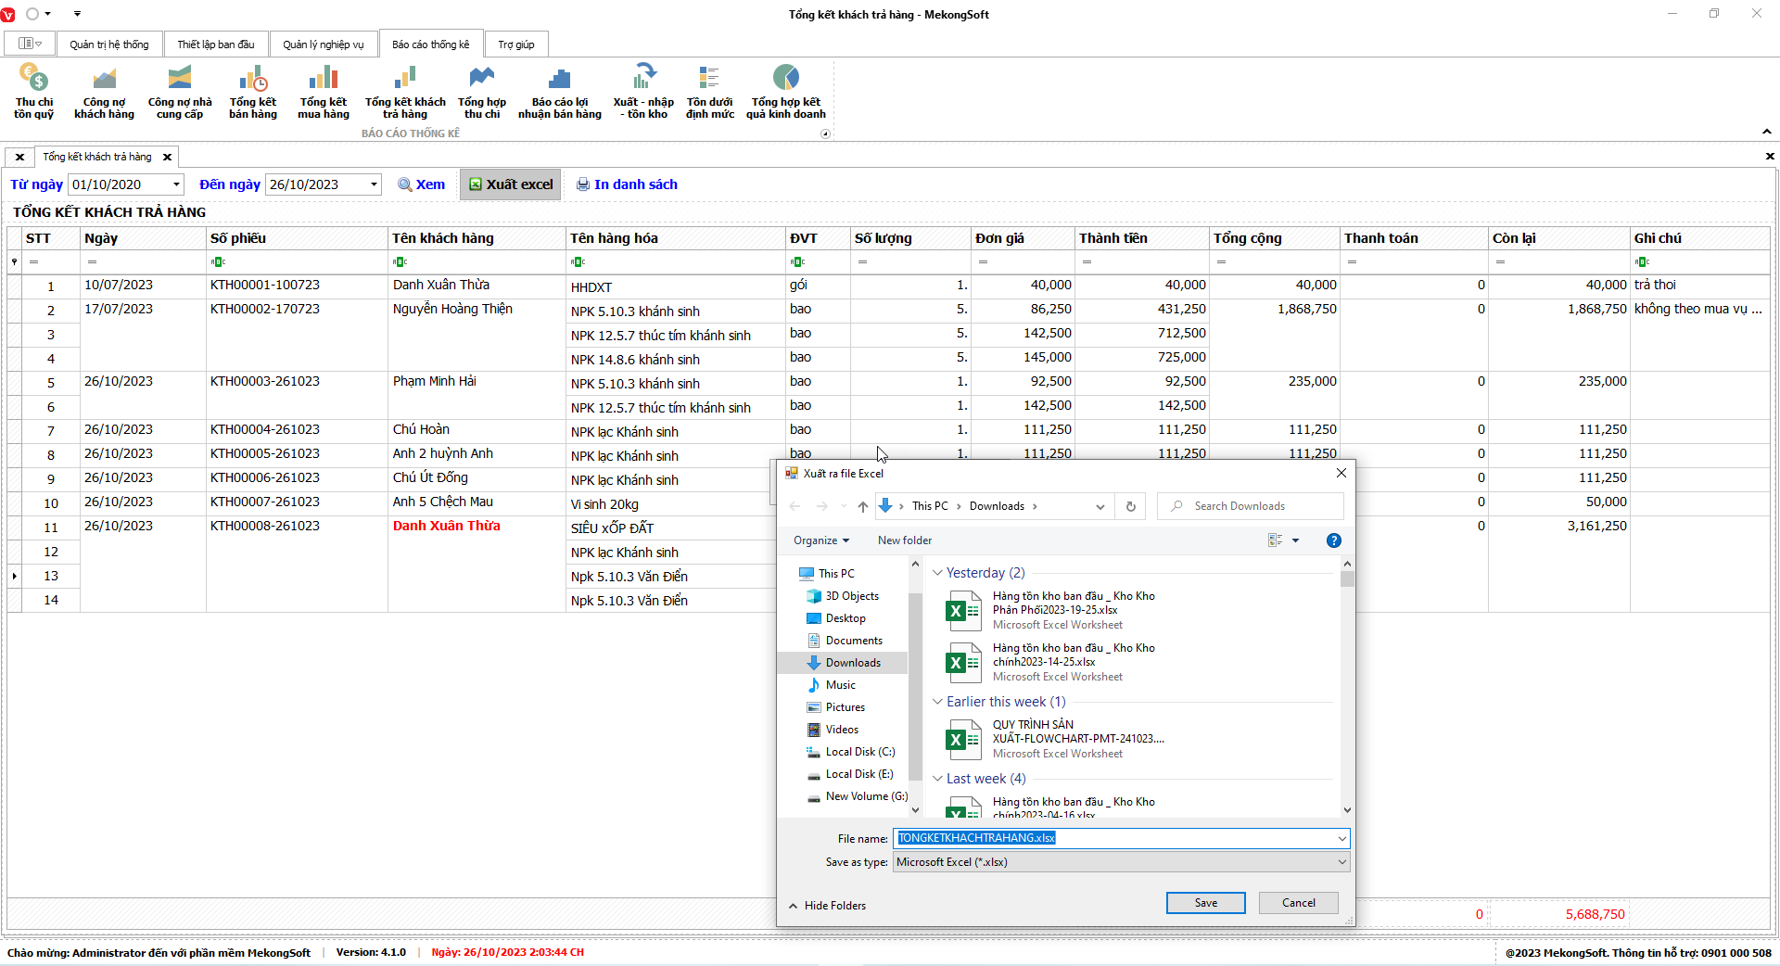Open the Save as type dropdown

1341,862
